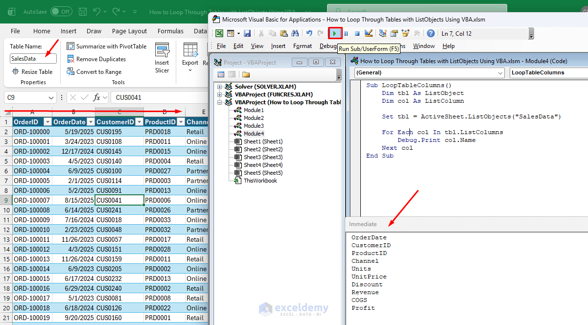Image resolution: width=588 pixels, height=325 pixels.
Task: Click View Code icon in Project panel
Action: tap(221, 75)
